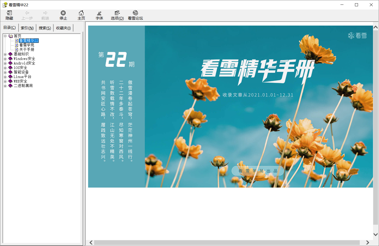The height and width of the screenshot is (246, 379).
Task: Open the Options (选项) toolbar icon
Action: (117, 13)
